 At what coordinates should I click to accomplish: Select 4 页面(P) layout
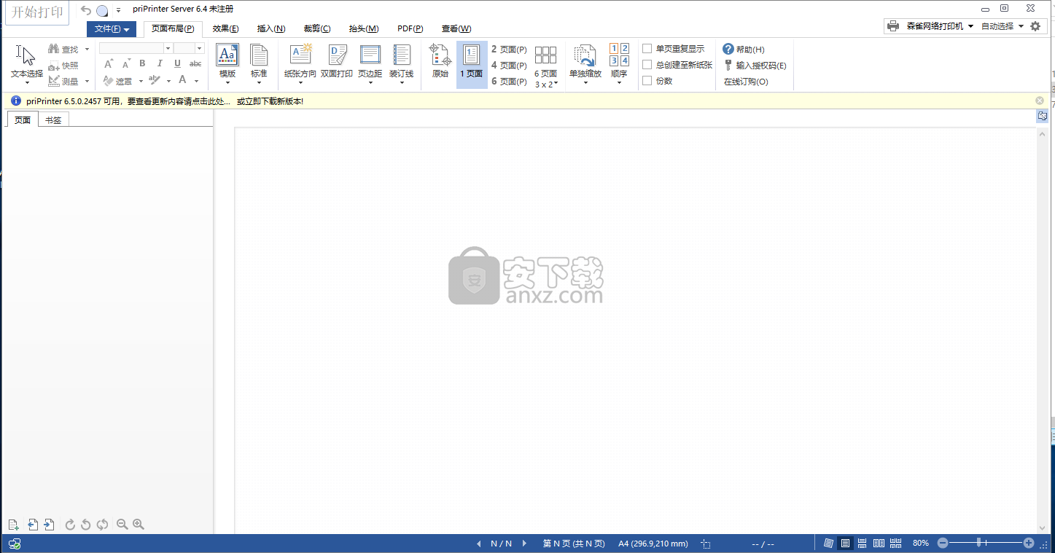pyautogui.click(x=509, y=65)
